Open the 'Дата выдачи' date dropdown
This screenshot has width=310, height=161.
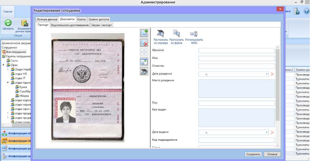tap(266, 132)
